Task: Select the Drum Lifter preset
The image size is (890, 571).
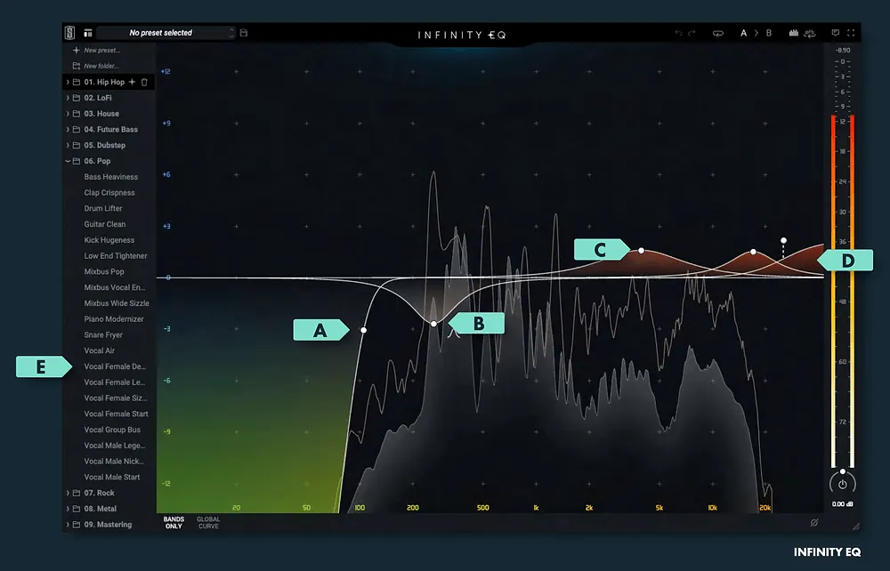Action: pyautogui.click(x=102, y=208)
